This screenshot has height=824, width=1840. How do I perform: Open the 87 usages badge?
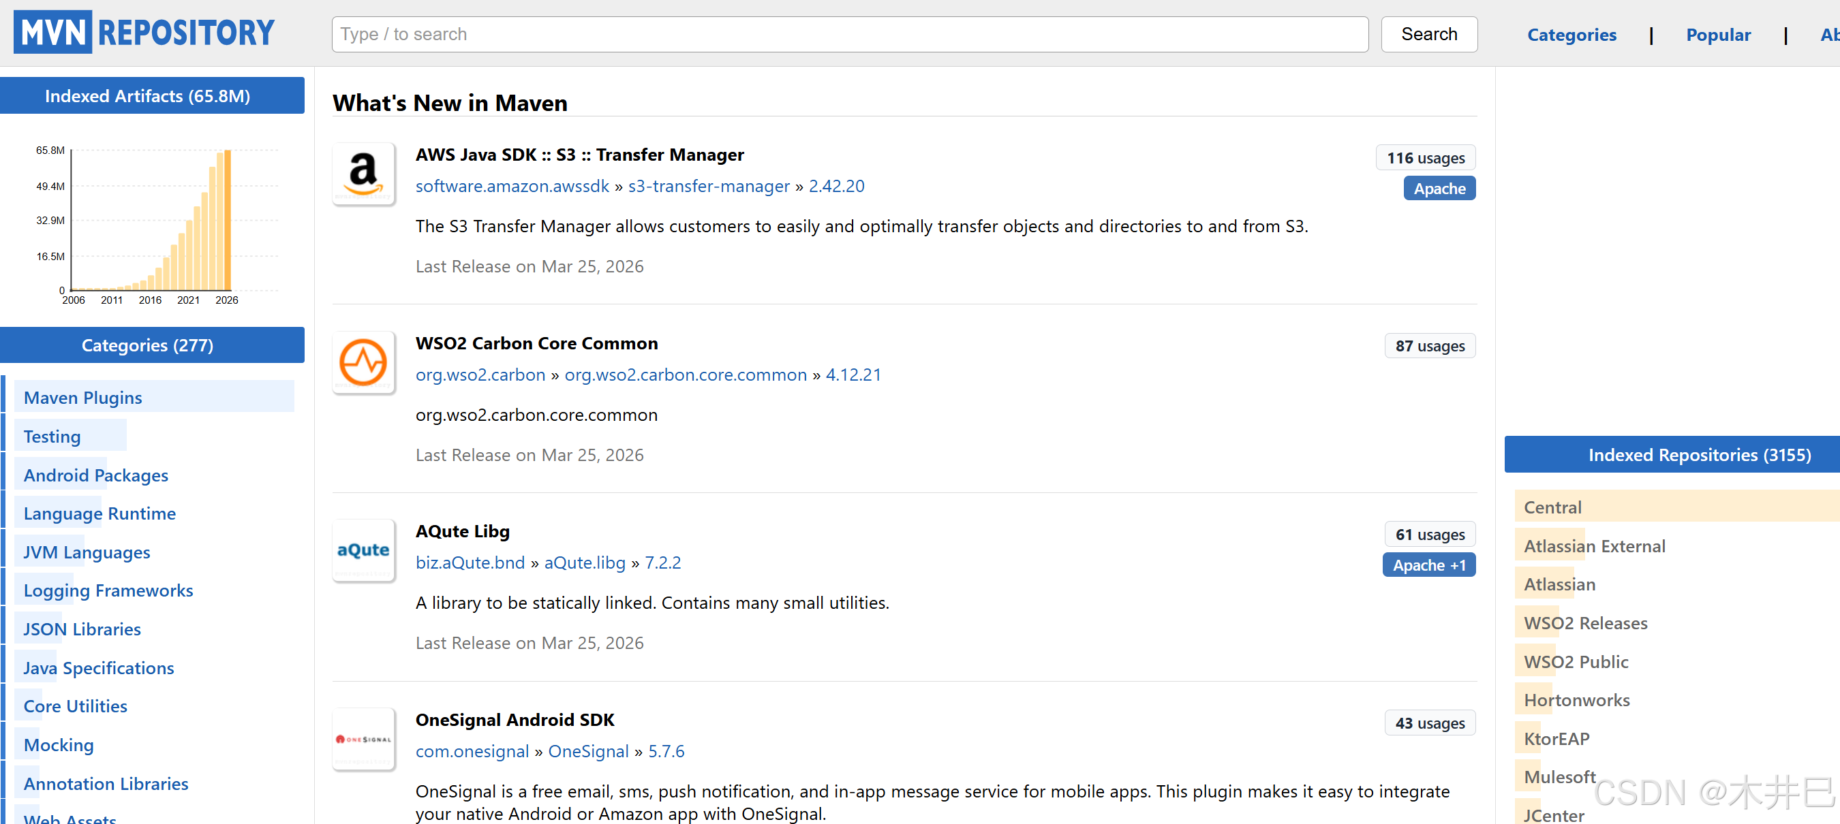tap(1429, 347)
